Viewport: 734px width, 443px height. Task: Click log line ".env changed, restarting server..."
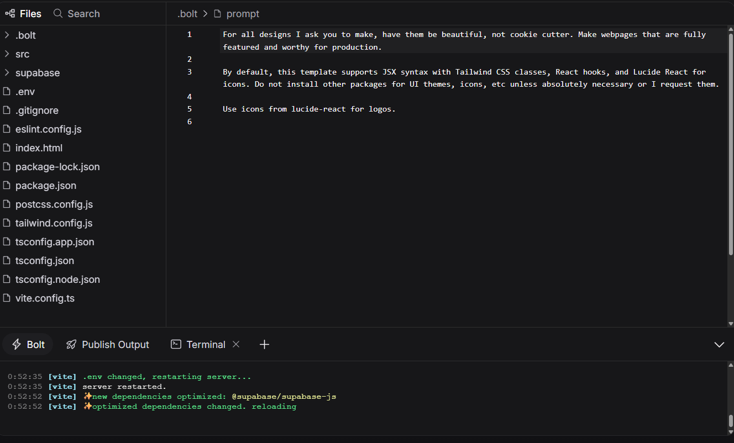[x=167, y=377]
